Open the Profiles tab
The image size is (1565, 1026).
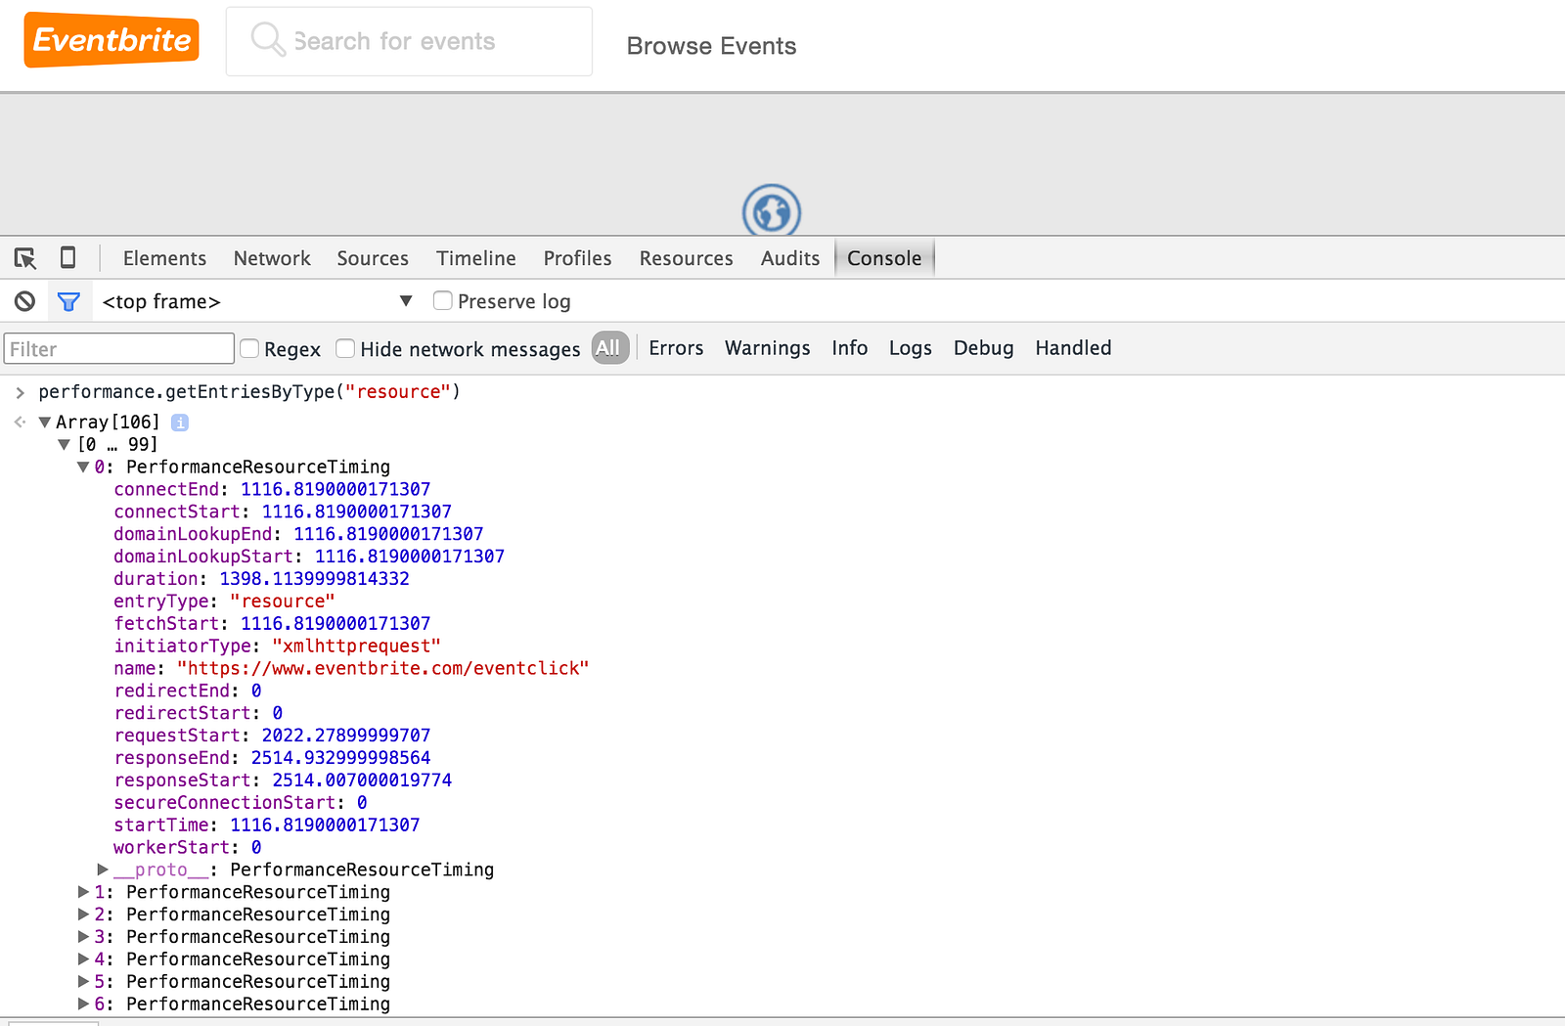pos(577,258)
